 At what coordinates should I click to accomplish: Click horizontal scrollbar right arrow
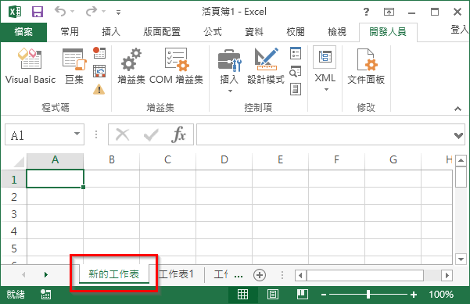point(447,275)
